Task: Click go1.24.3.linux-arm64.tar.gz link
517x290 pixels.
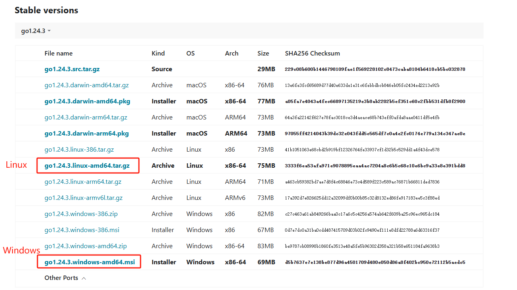Action: tap(83, 182)
